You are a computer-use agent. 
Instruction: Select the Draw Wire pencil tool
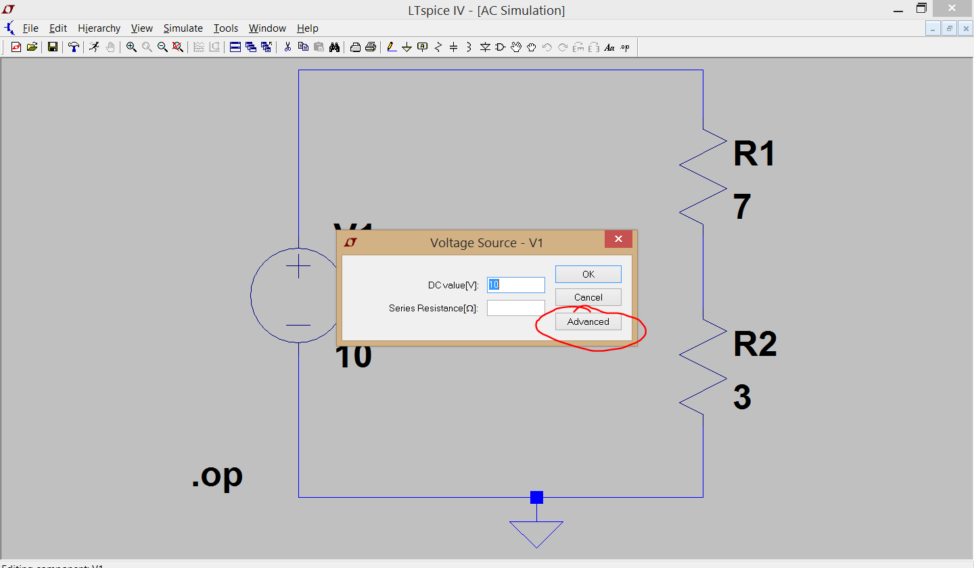(392, 47)
